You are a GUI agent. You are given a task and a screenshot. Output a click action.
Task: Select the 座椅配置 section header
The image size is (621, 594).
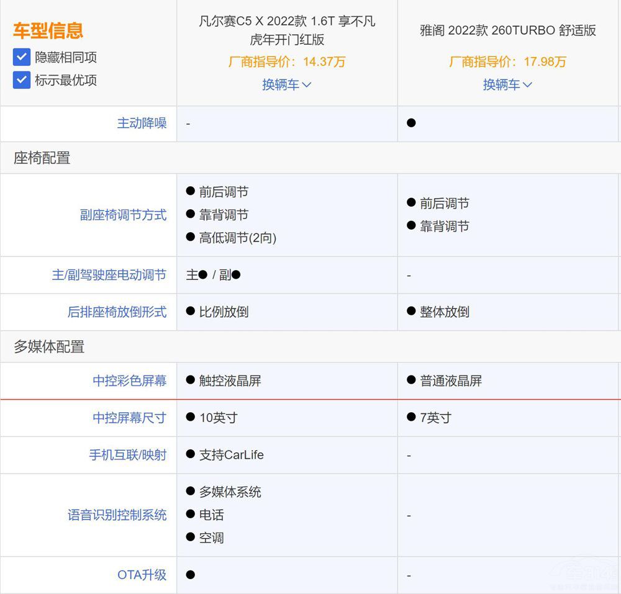(x=42, y=158)
